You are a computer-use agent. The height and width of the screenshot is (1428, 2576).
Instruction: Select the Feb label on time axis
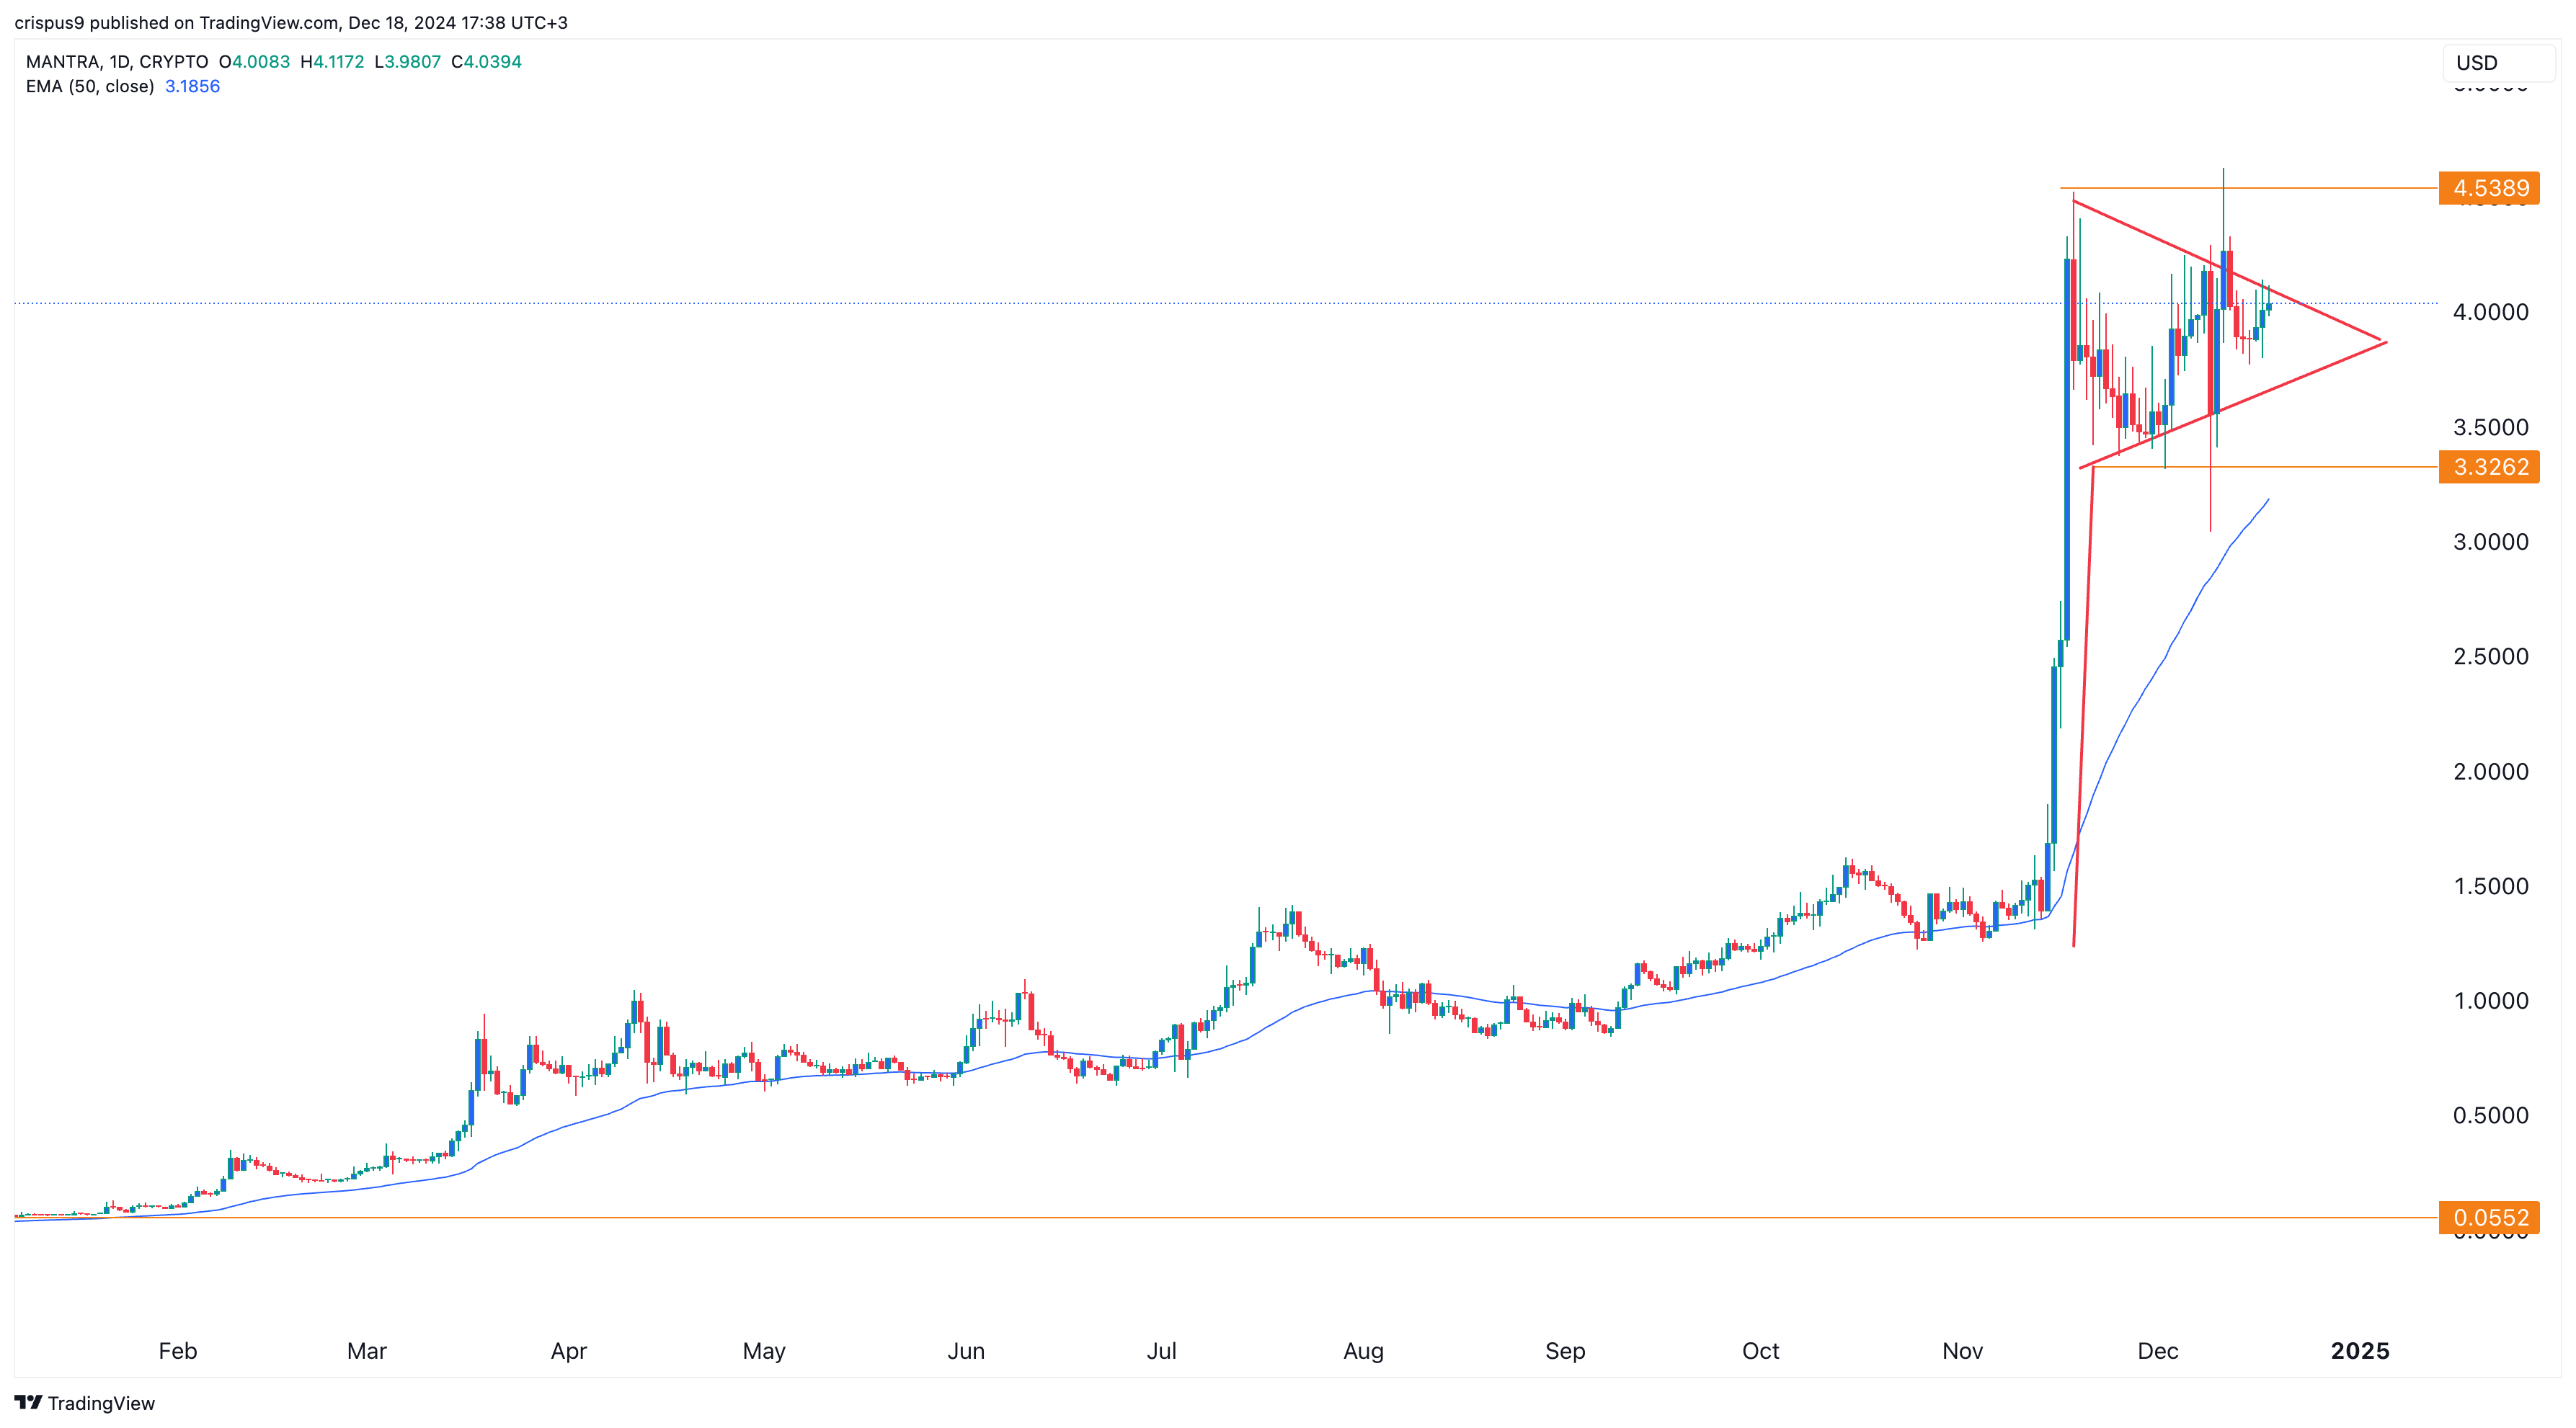click(x=178, y=1351)
